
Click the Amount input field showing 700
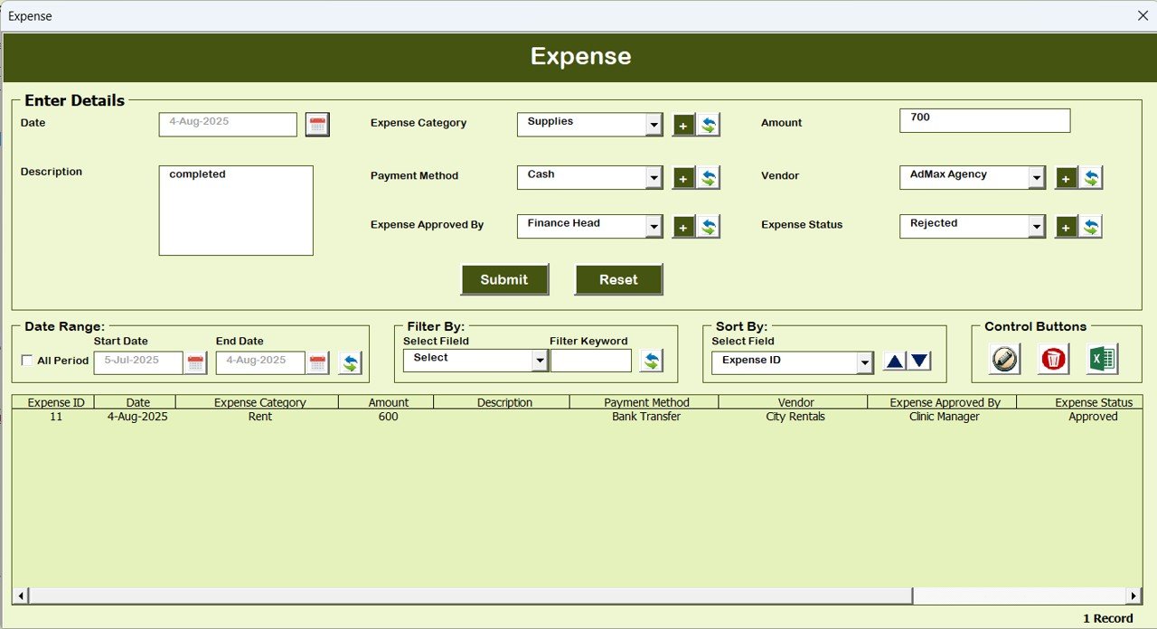tap(985, 120)
